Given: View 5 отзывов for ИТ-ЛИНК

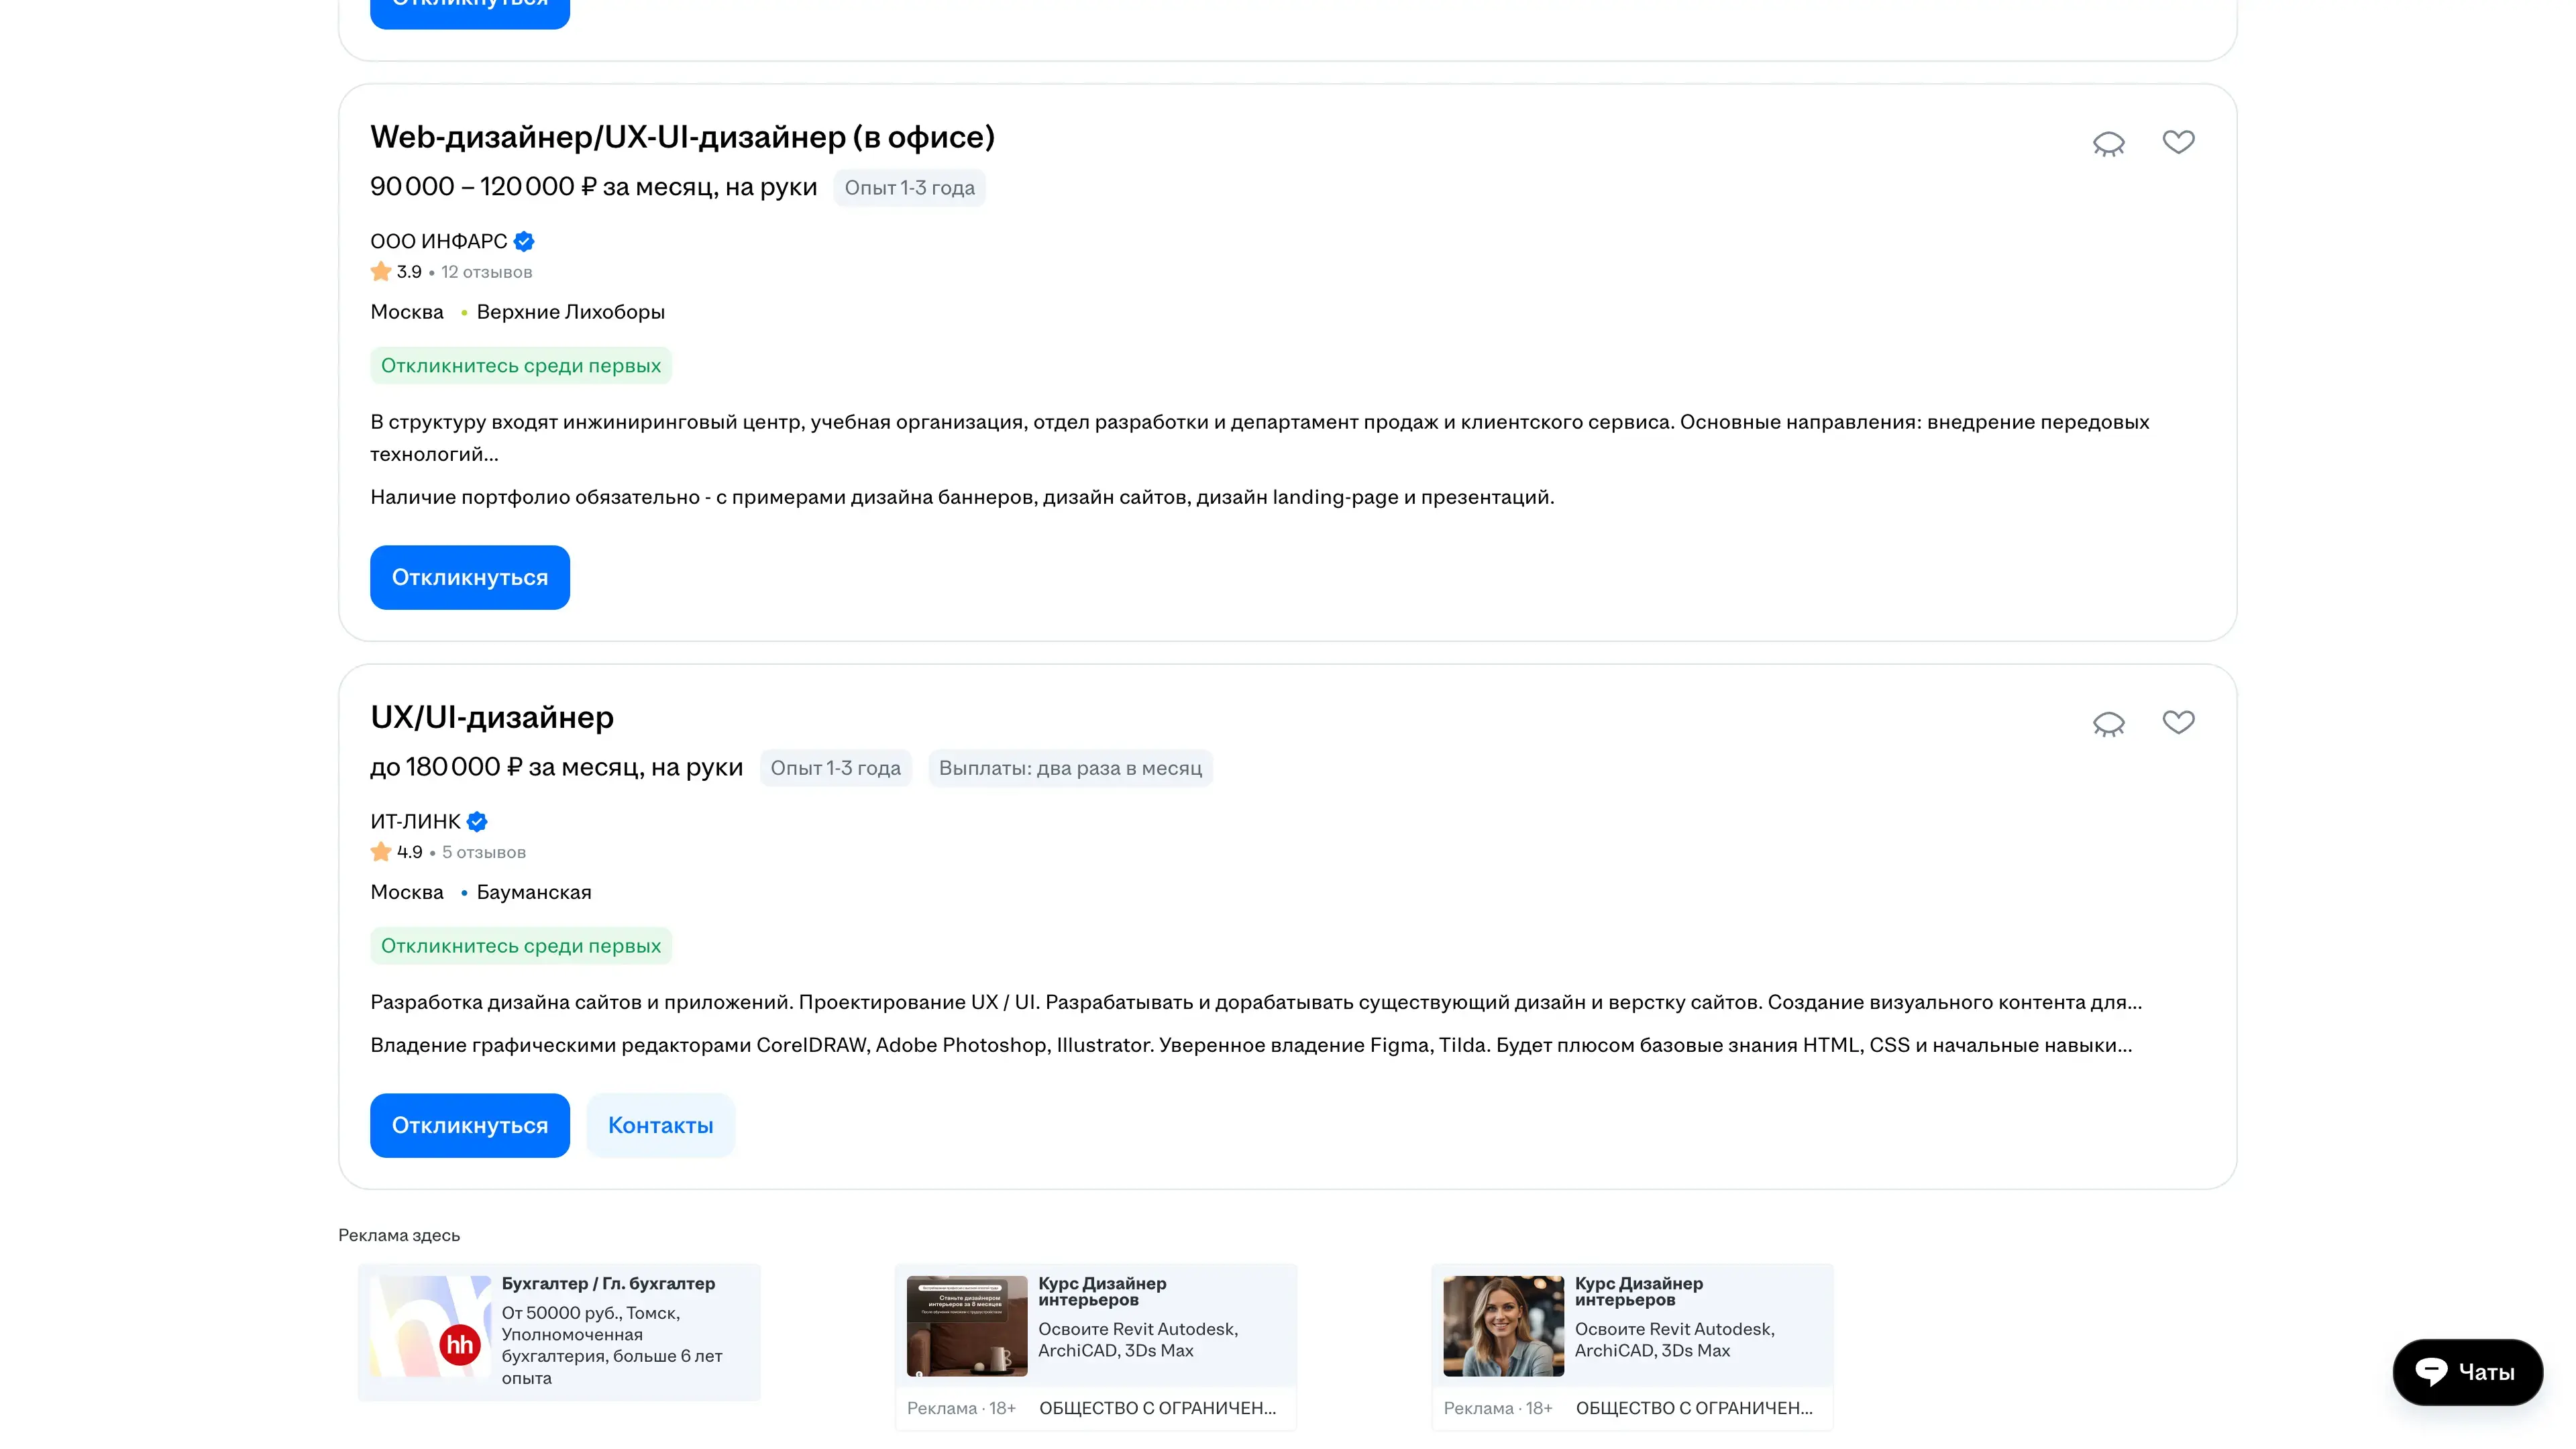Looking at the screenshot, I should point(483,852).
